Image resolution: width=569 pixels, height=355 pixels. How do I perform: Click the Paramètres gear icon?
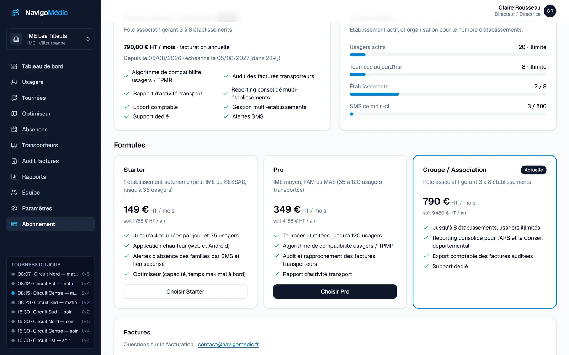[14, 208]
